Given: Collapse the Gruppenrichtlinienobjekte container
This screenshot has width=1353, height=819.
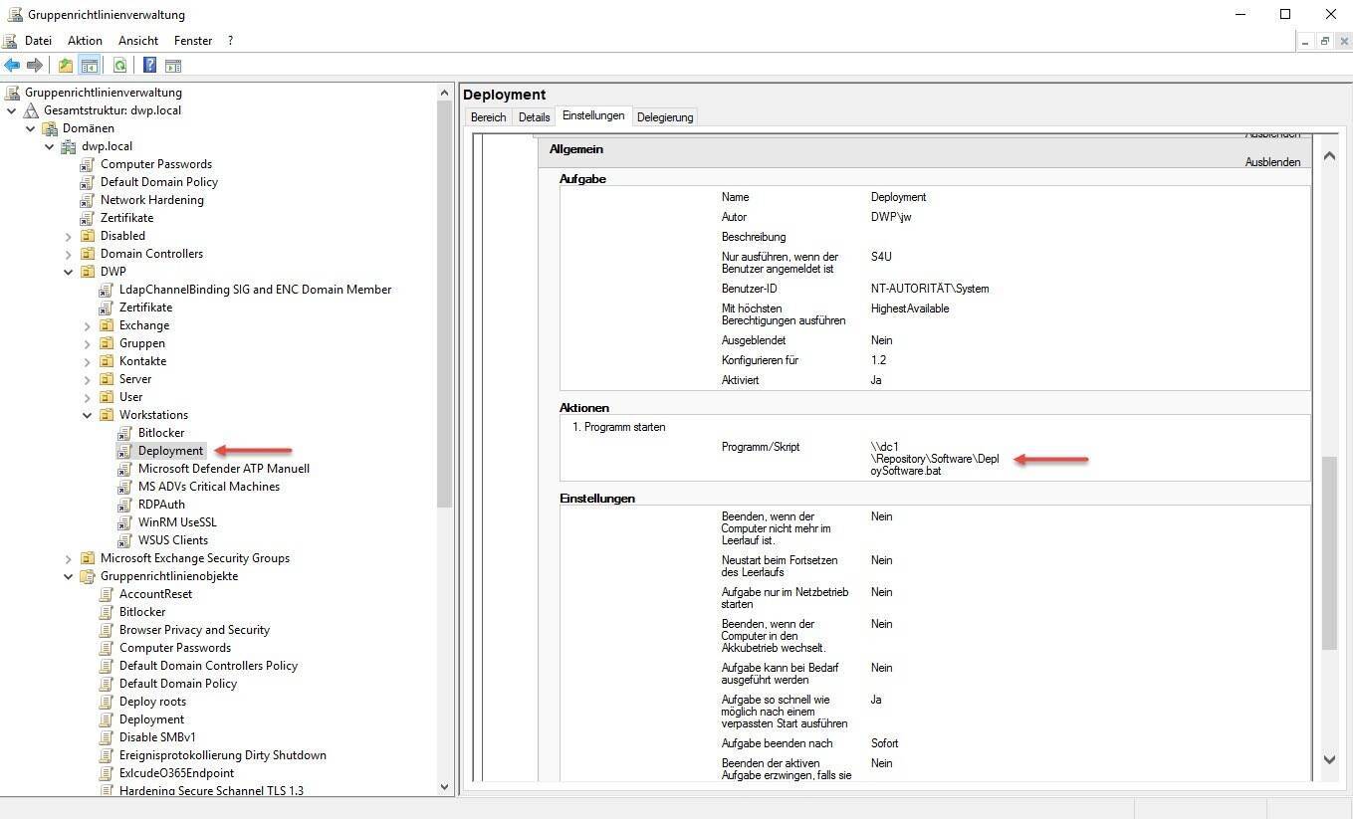Looking at the screenshot, I should (x=69, y=576).
